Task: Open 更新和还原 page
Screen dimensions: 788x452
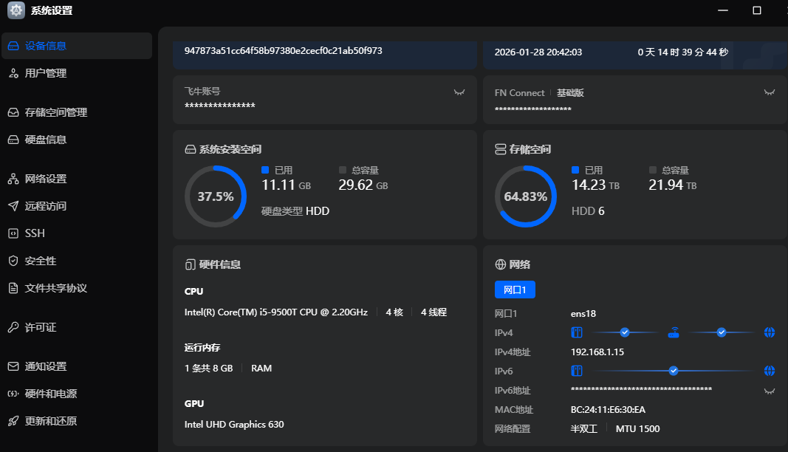Action: pos(51,421)
